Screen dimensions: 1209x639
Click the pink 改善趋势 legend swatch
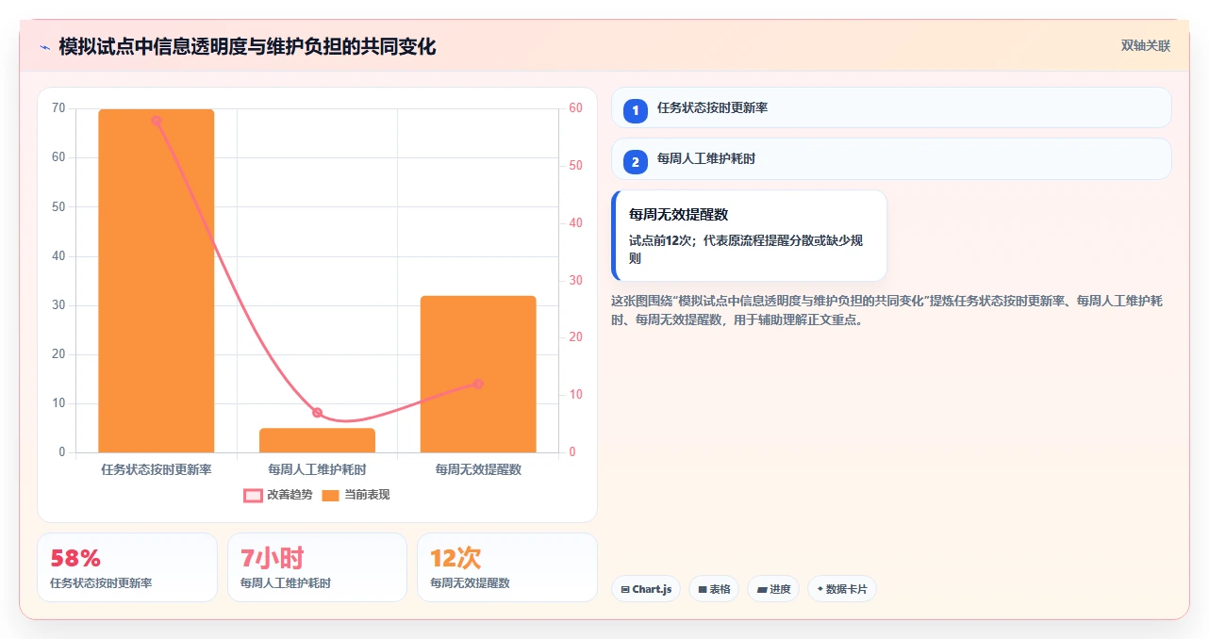253,496
